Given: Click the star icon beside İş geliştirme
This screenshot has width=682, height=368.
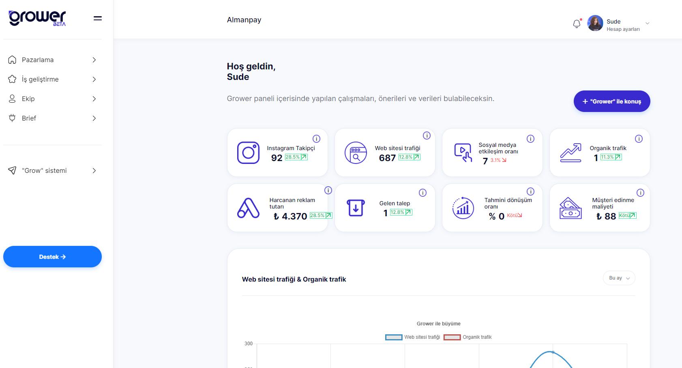Looking at the screenshot, I should 12,79.
